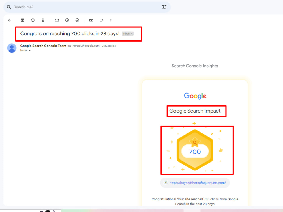Click the 700 clicks badge image
283x212 pixels.
[195, 150]
